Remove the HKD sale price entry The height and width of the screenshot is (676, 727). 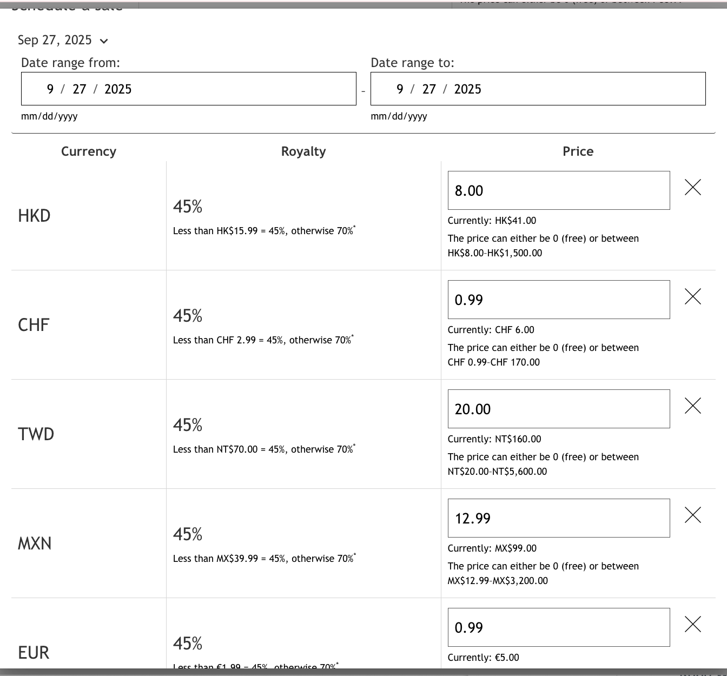pos(693,188)
